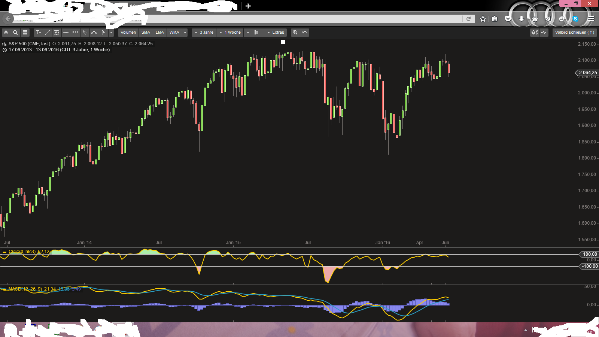Go back with the browser back arrow

point(8,19)
